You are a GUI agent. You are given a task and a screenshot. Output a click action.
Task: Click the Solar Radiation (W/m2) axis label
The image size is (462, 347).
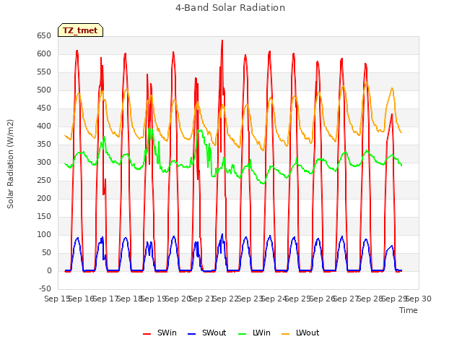[10, 164]
